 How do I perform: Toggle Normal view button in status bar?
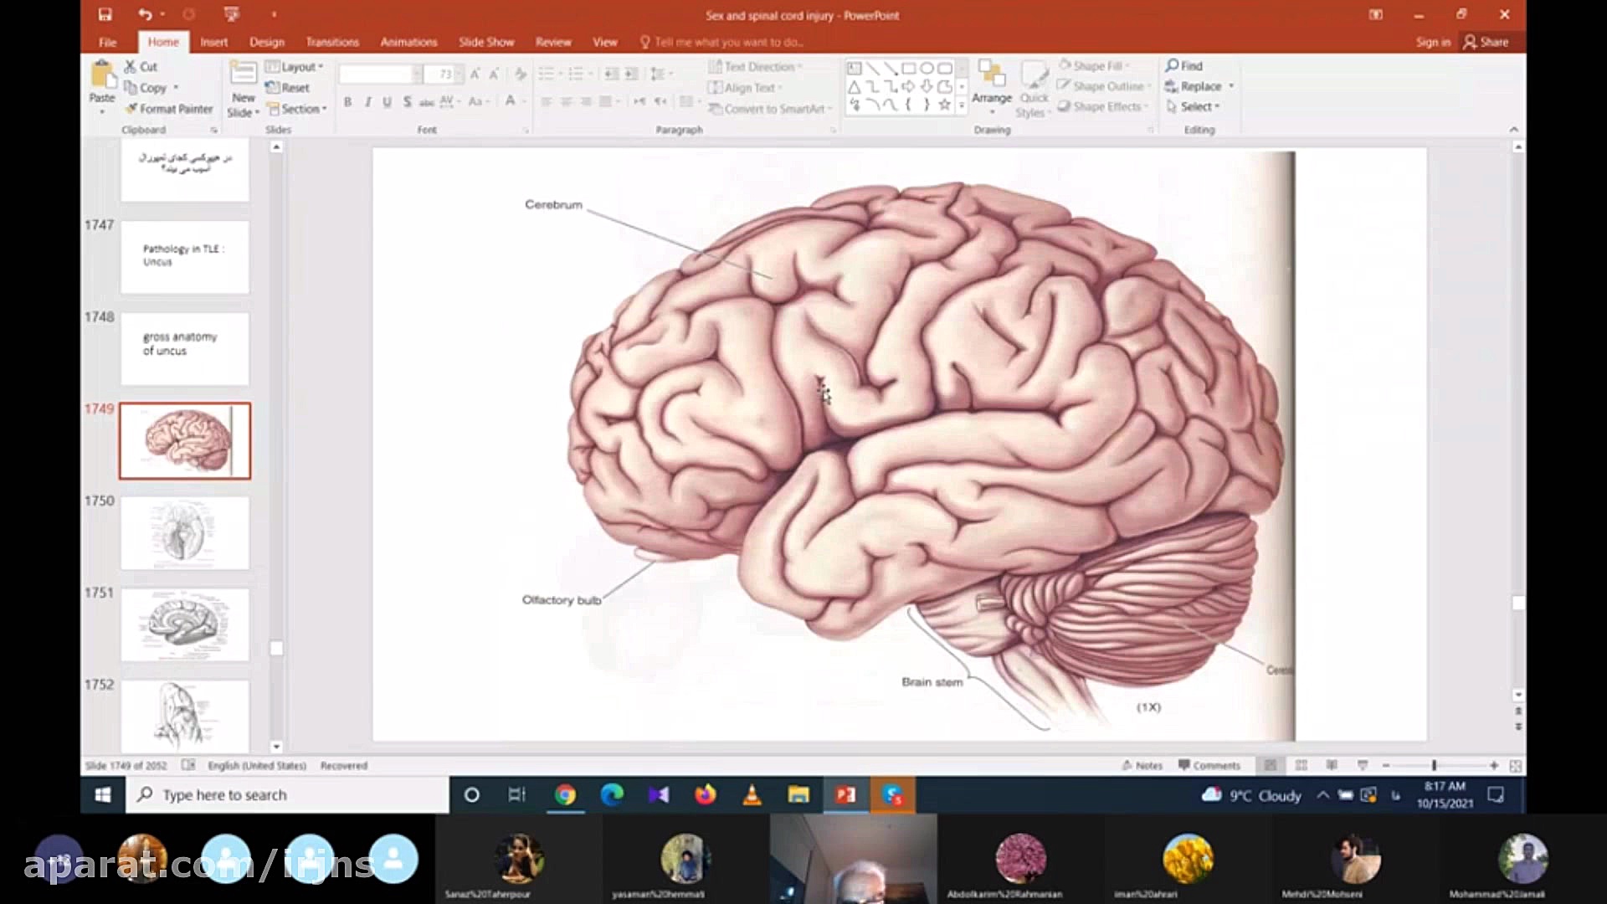point(1271,765)
